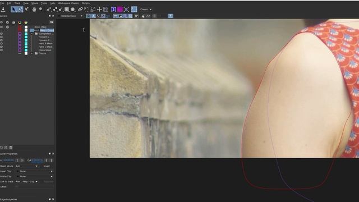
Task: Collapse the Completed layer group
Action: pos(32,34)
